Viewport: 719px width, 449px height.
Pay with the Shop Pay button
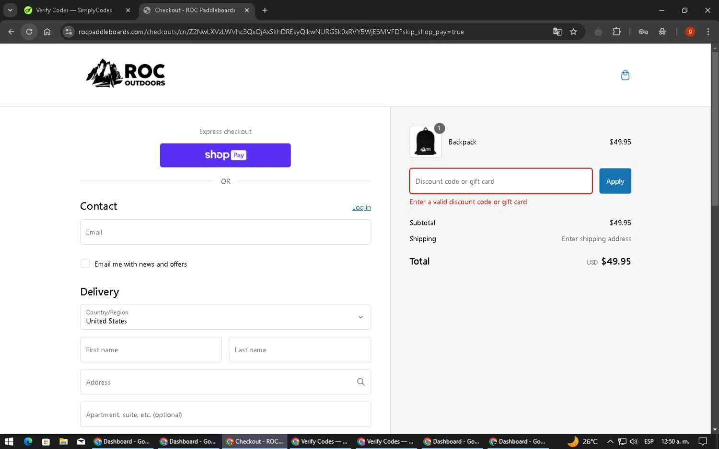pyautogui.click(x=225, y=155)
